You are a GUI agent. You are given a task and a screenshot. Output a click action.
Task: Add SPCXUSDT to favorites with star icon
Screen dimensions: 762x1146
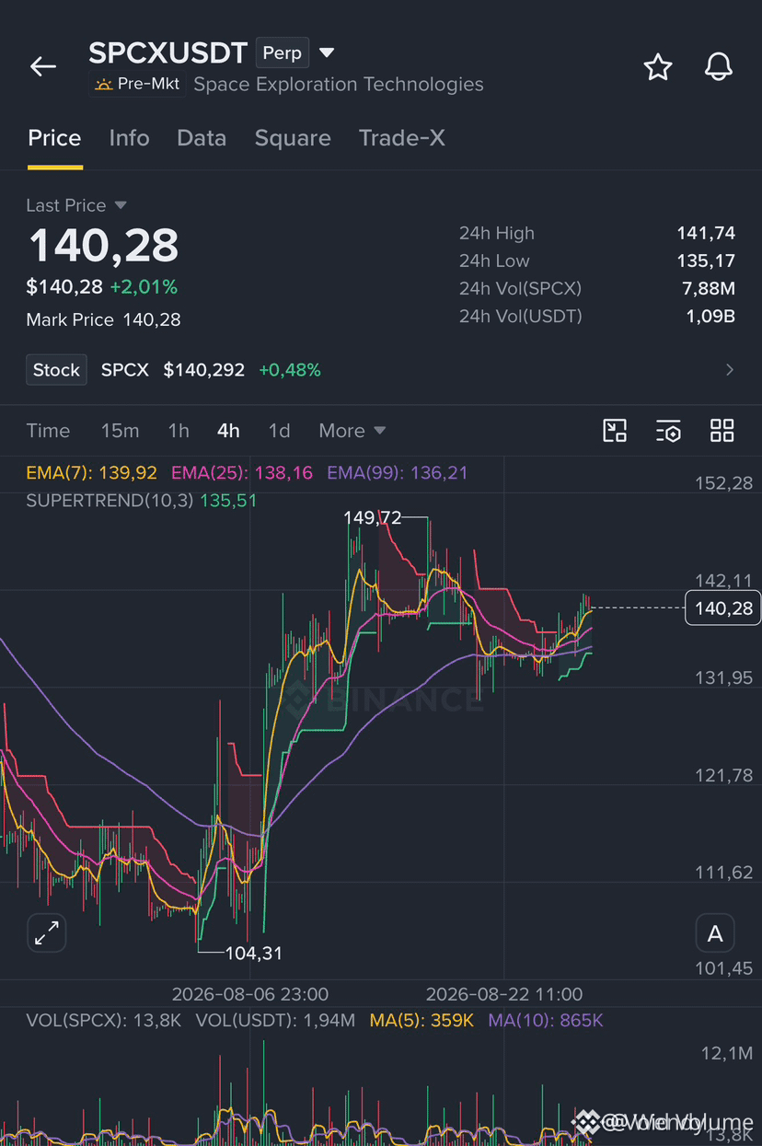[657, 66]
